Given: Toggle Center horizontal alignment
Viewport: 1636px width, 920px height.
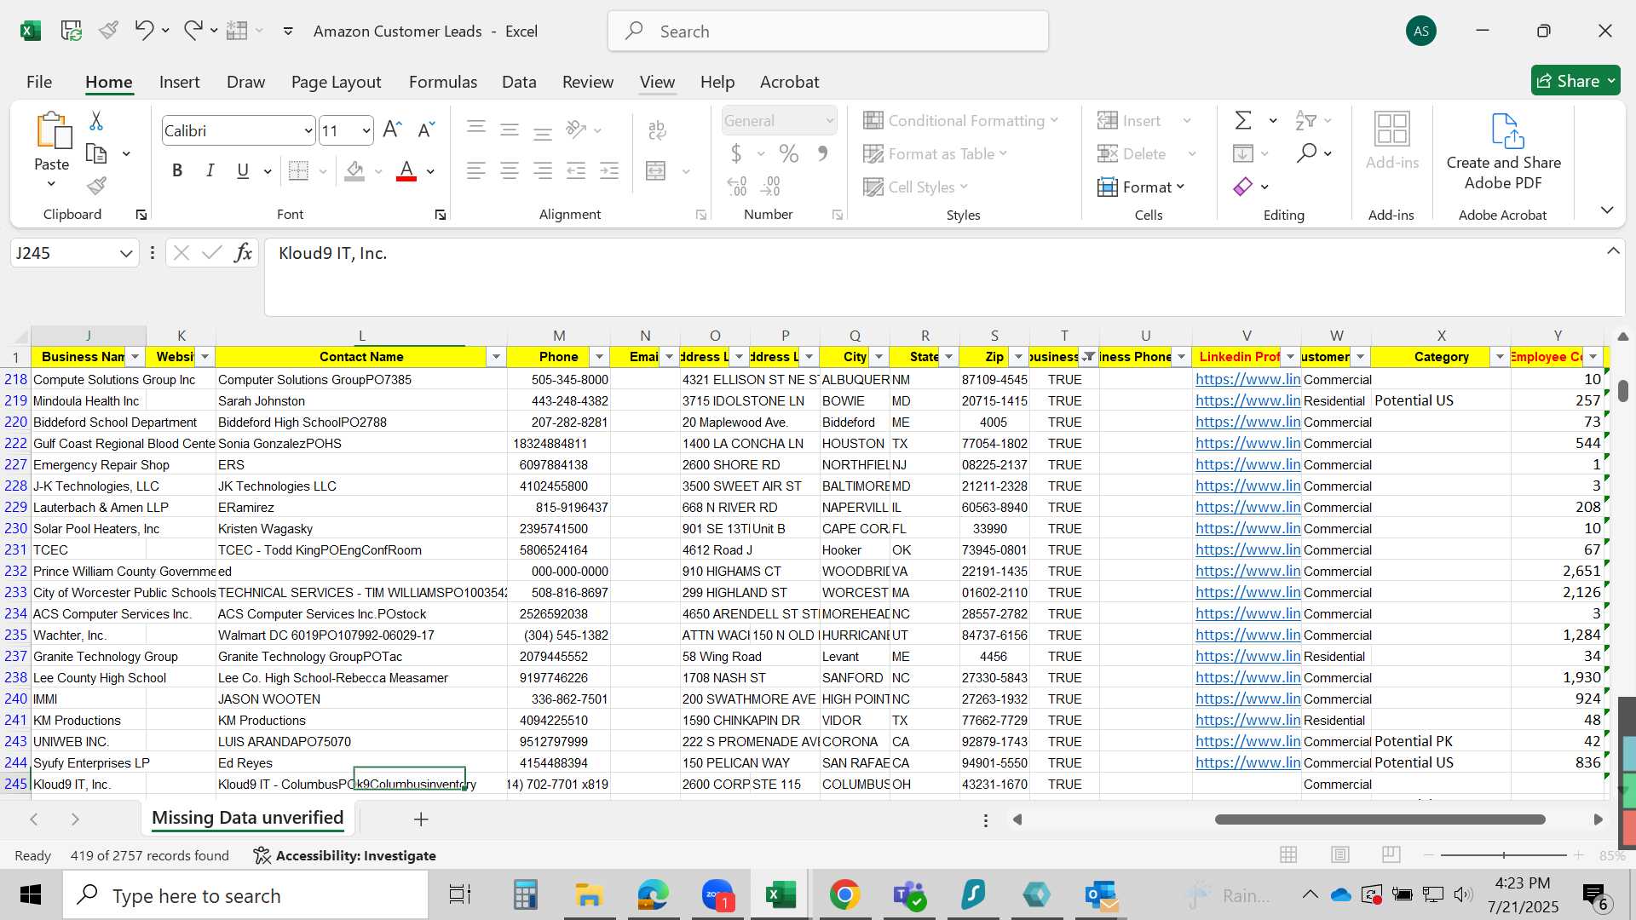Looking at the screenshot, I should [510, 171].
